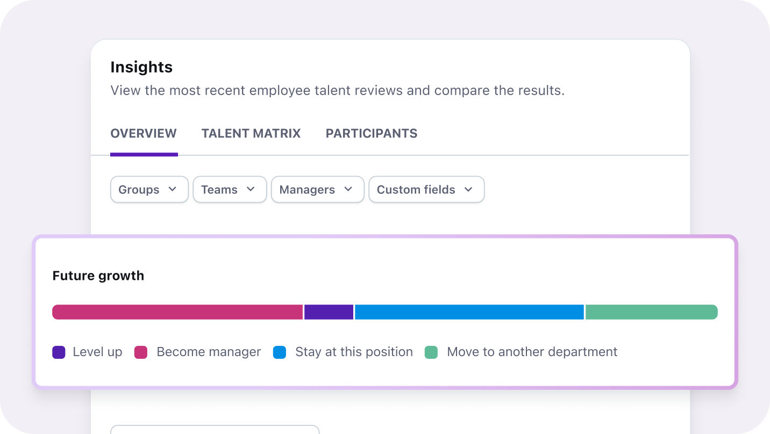
Task: Click the pink Become manager legend swatch
Action: (x=141, y=352)
